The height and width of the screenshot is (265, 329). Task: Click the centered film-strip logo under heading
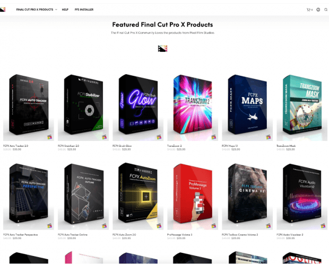pos(162,48)
